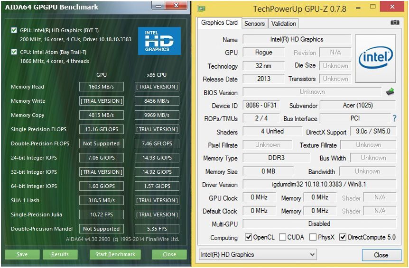The width and height of the screenshot is (409, 268).
Task: Click the Double-Precision Mandel Not Supported cell
Action: (102, 229)
